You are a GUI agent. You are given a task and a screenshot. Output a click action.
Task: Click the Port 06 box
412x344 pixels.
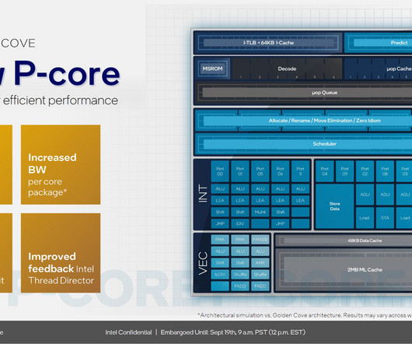click(280, 171)
